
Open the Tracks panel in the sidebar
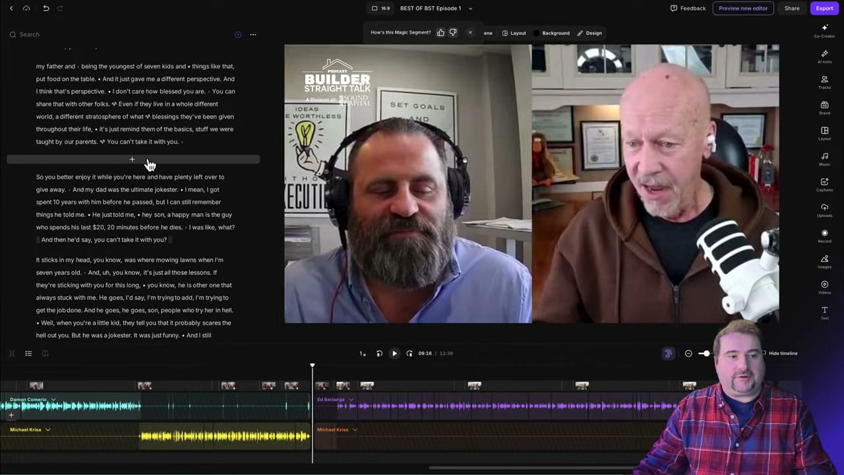pyautogui.click(x=824, y=82)
